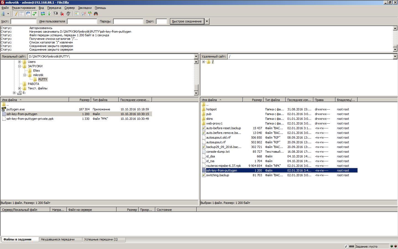Focus the Порт input field
The height and width of the screenshot is (249, 398).
[x=161, y=21]
